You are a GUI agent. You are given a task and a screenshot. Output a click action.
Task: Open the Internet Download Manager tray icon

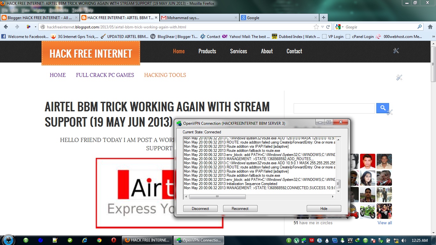tap(358, 241)
